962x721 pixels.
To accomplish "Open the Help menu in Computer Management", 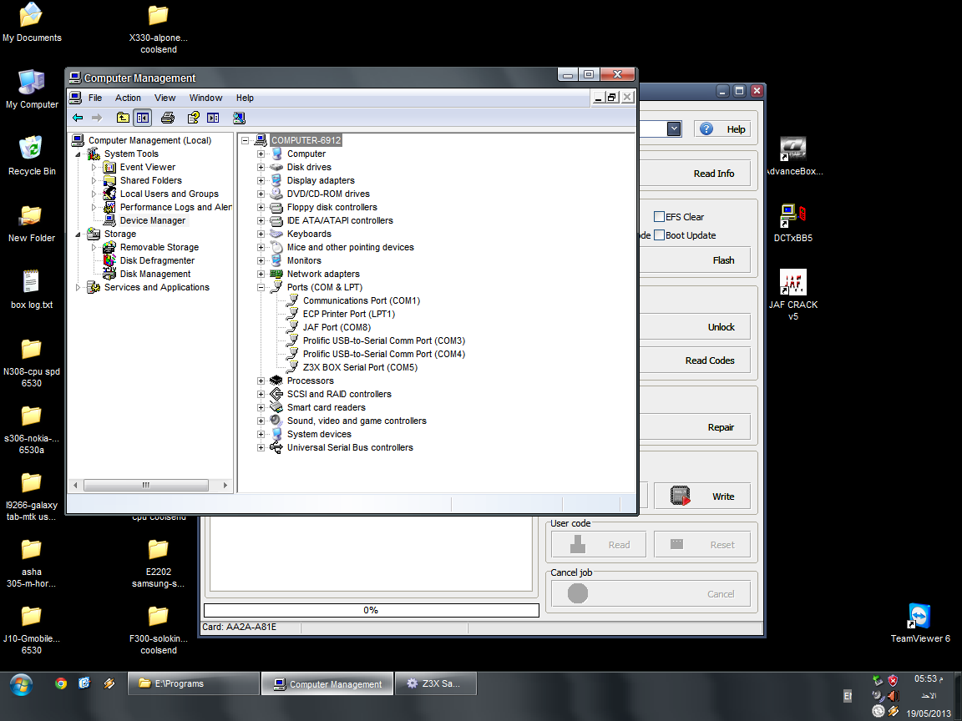I will point(245,98).
